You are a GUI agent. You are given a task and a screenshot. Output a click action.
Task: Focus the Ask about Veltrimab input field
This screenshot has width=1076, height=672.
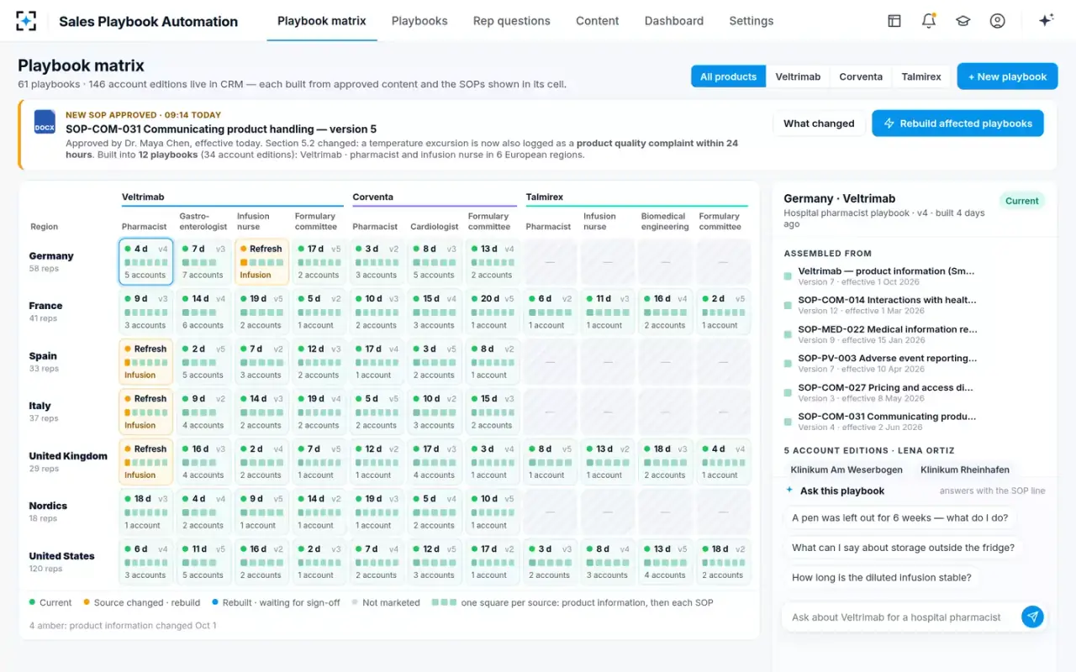click(899, 617)
